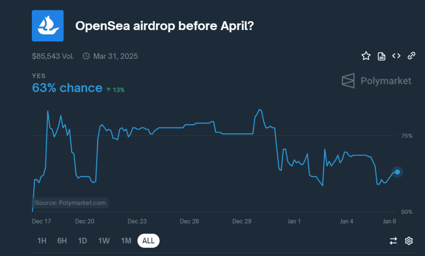Select the 1H time range
425x256 pixels.
pyautogui.click(x=42, y=241)
